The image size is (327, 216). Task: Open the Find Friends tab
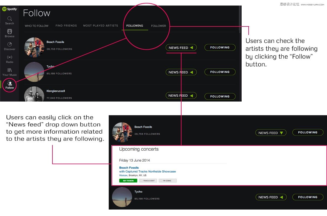point(66,26)
